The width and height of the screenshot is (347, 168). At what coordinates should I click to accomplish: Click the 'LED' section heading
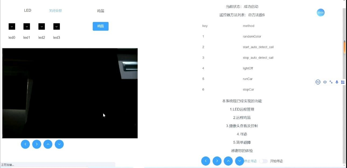27,10
